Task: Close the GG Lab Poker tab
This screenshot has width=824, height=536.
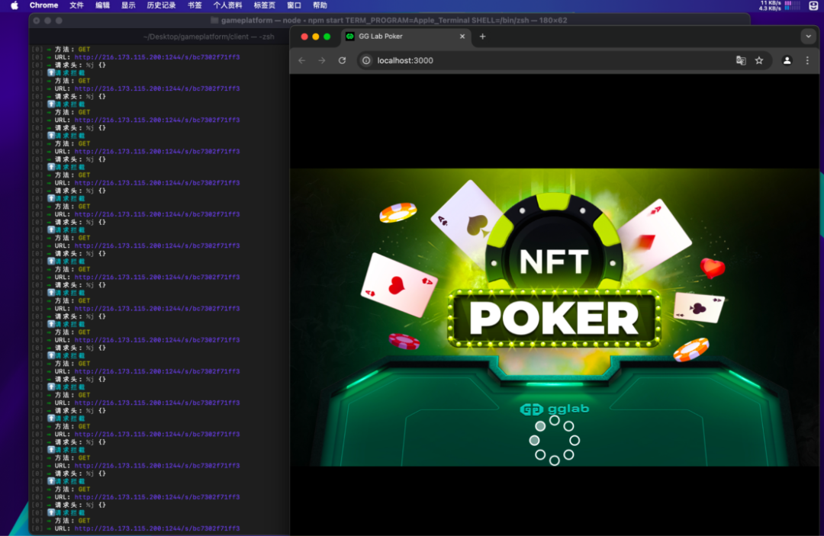Action: coord(462,37)
